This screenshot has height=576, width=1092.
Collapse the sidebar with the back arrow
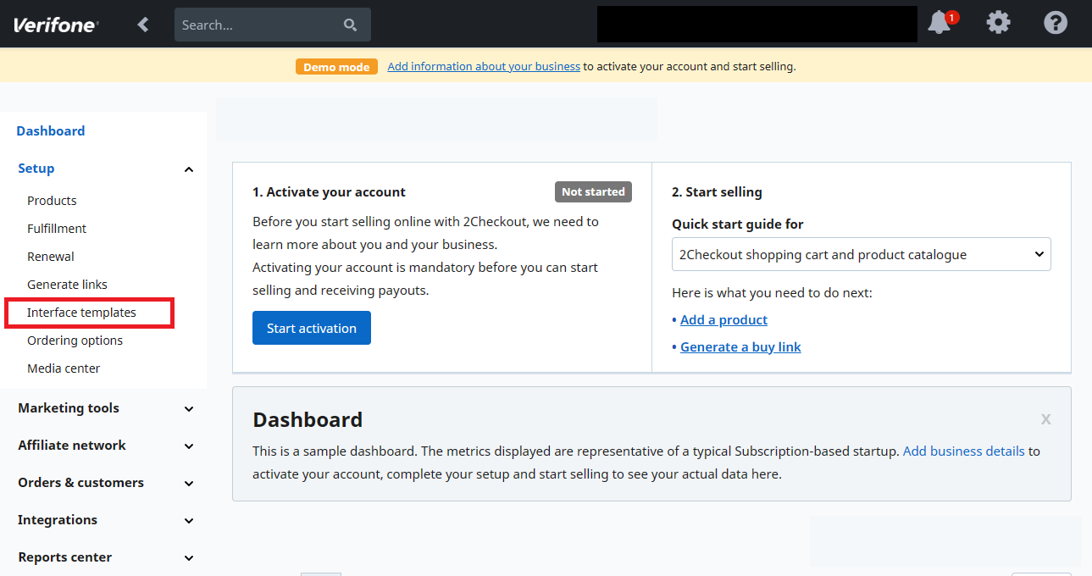[x=142, y=24]
